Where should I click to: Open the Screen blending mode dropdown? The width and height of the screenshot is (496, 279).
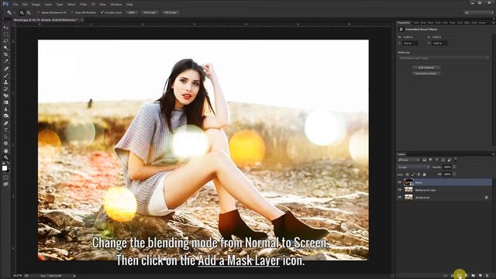click(413, 167)
